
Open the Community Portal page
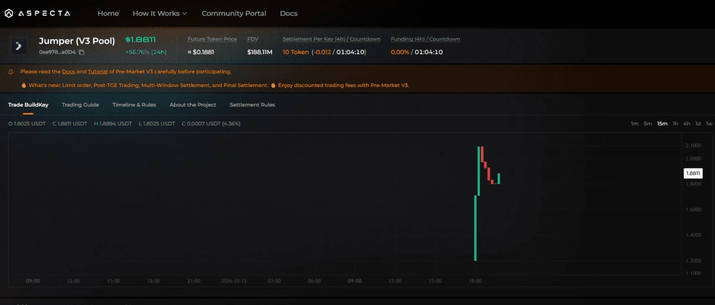coord(234,13)
